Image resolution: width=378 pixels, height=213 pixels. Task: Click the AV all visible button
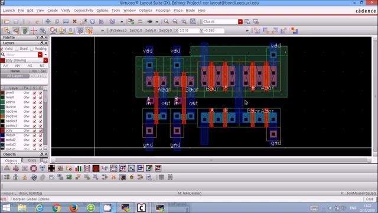tap(5, 66)
